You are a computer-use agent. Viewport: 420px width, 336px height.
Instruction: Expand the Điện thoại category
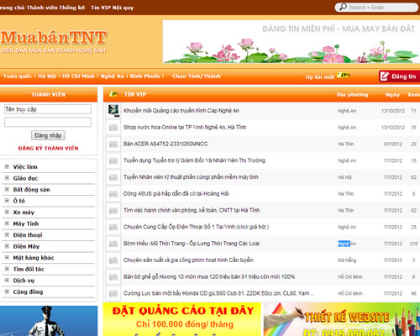[x=7, y=234]
